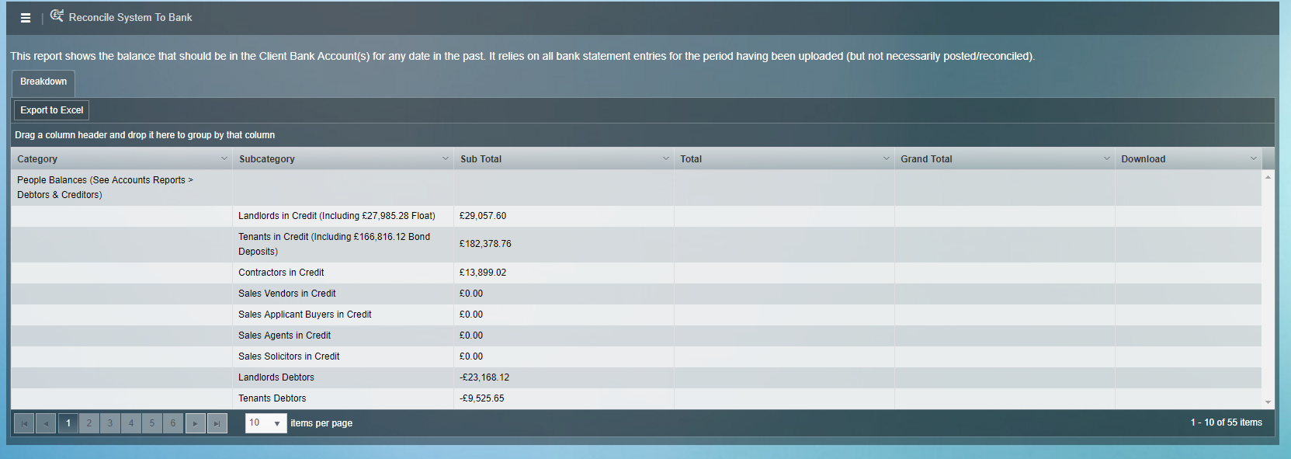Screen dimensions: 1291x459
Task: Sort by the Total column header
Action: click(x=691, y=159)
